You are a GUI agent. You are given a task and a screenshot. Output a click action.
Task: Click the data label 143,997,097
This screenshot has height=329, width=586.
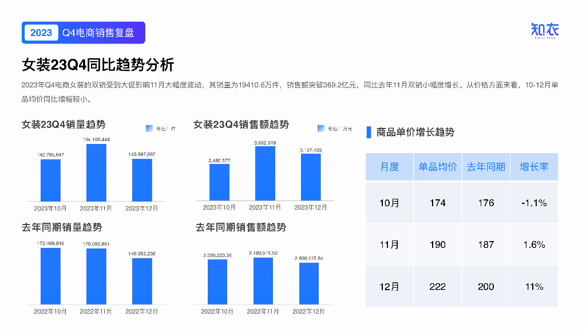point(142,154)
